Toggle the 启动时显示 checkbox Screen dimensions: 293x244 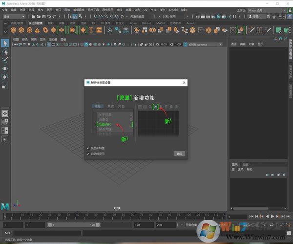point(88,154)
